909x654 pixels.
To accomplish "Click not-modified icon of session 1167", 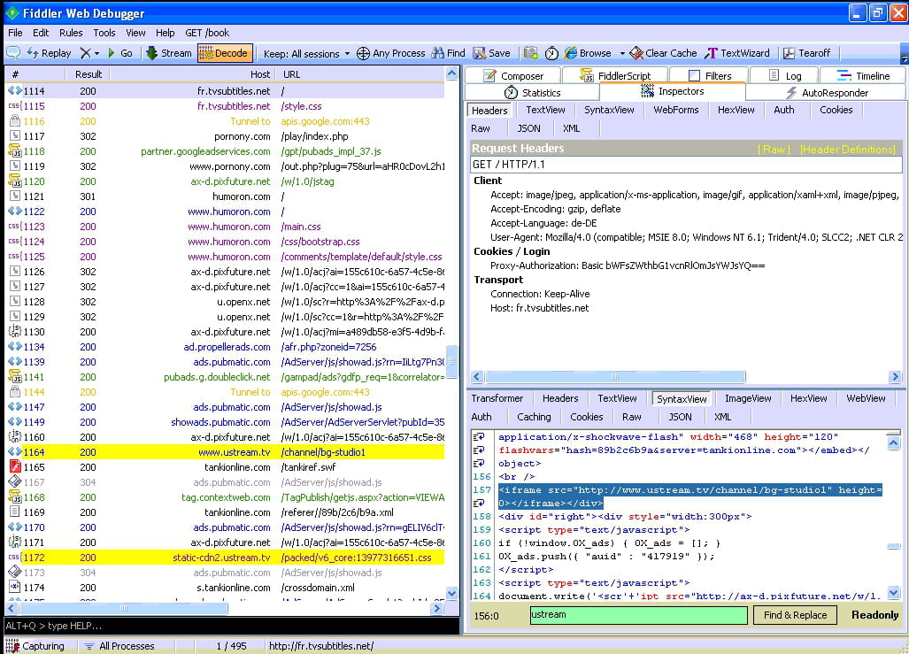I will click(x=14, y=481).
